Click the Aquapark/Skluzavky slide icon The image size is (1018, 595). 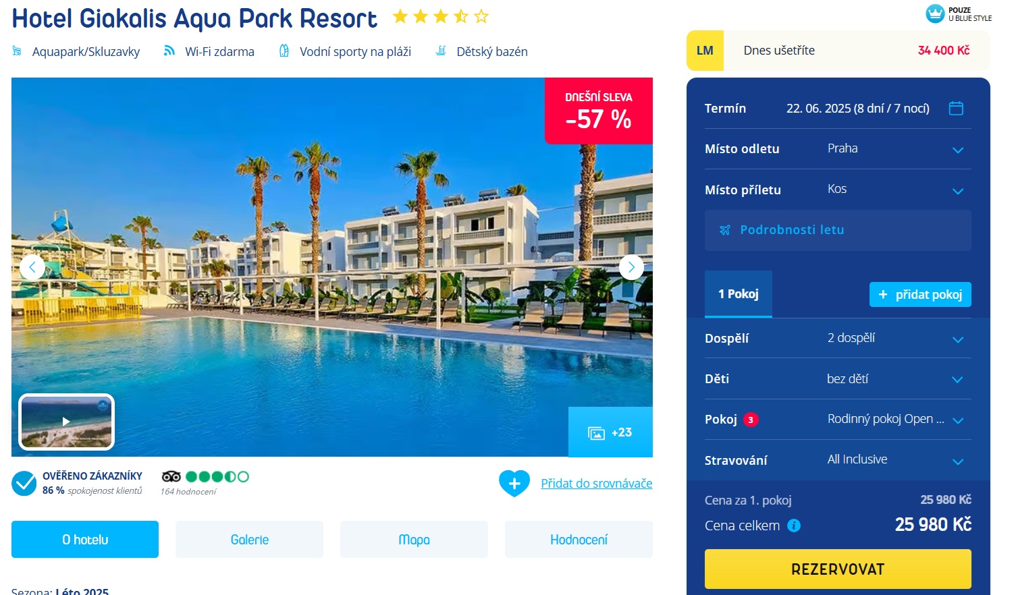(x=17, y=51)
